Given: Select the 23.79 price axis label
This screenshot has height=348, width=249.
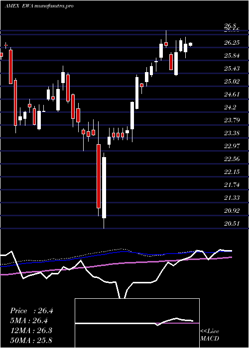Looking at the screenshot, I should point(232,120).
